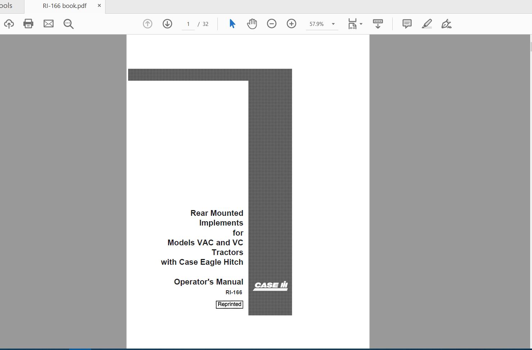Click 'Rear Mounted' title line

[217, 213]
